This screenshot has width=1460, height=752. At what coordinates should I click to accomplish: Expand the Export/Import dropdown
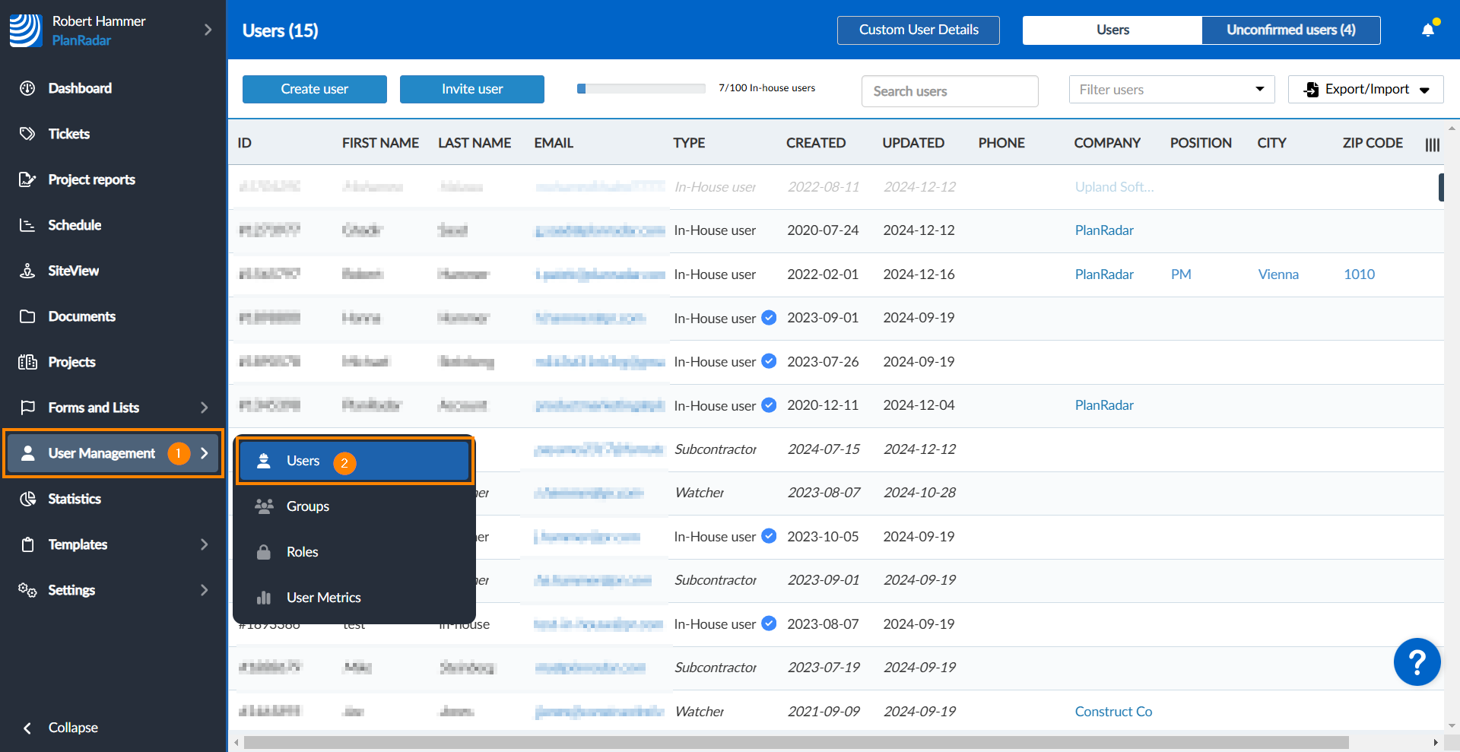click(x=1366, y=90)
